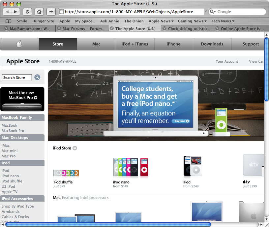
Task: Click the iPod shuffle sidebar link
Action: tap(12, 181)
